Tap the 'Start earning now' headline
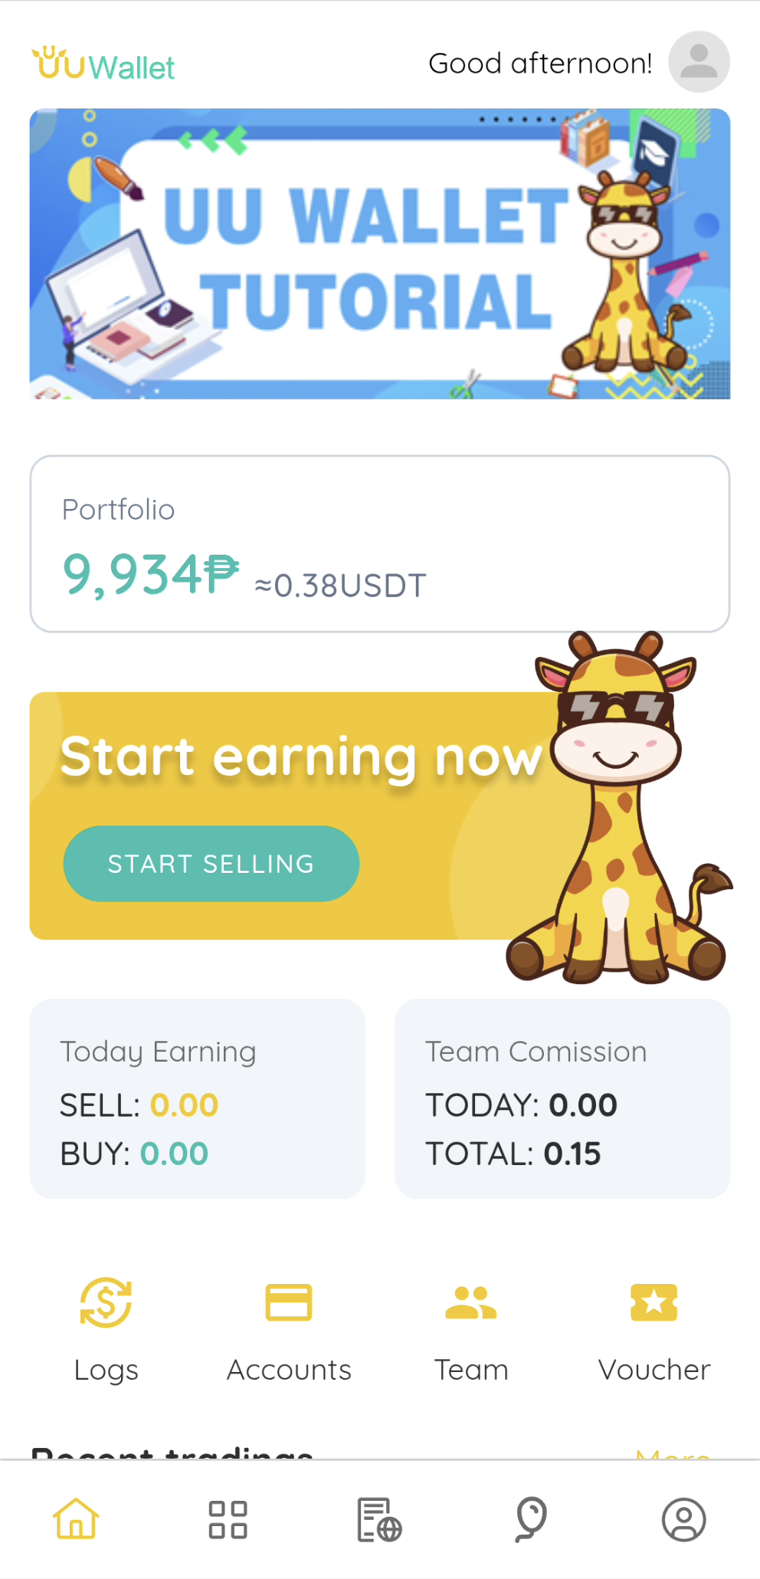 (300, 757)
